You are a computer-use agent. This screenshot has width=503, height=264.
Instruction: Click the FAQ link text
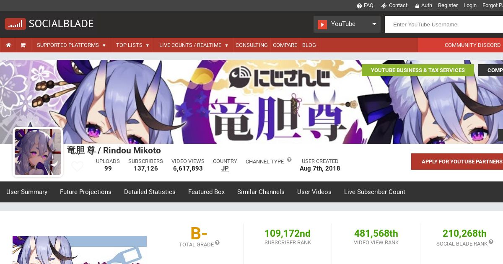[368, 5]
